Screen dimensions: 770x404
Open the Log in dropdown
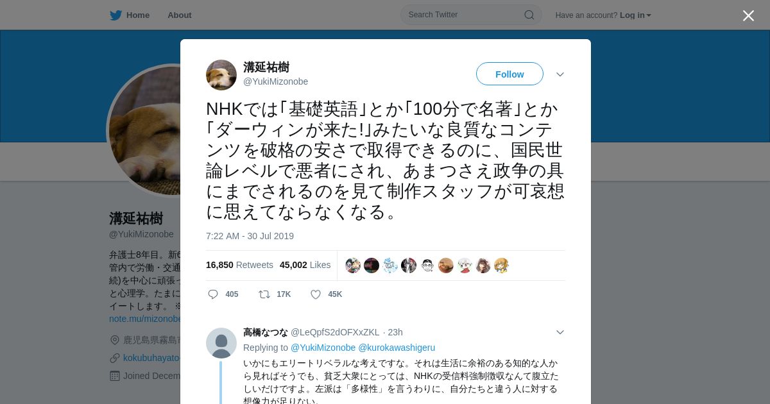[635, 15]
